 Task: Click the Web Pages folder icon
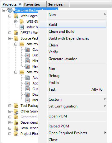[x=16, y=16]
